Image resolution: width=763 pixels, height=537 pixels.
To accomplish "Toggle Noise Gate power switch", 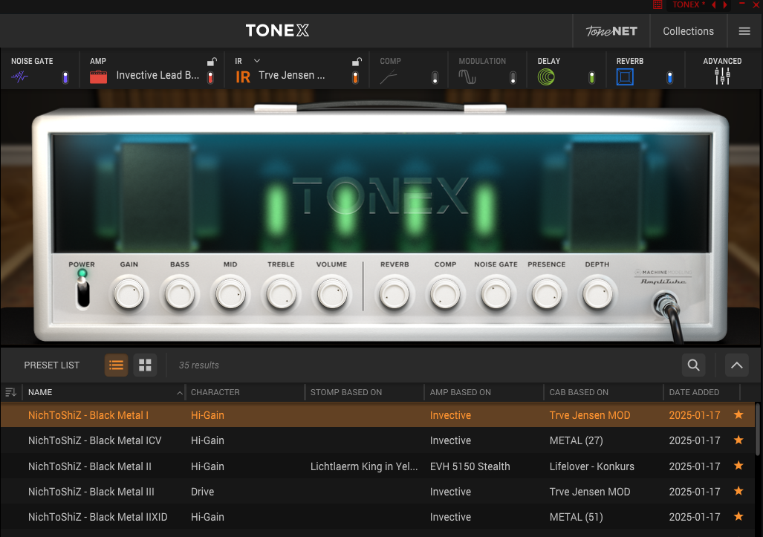I will coord(65,78).
